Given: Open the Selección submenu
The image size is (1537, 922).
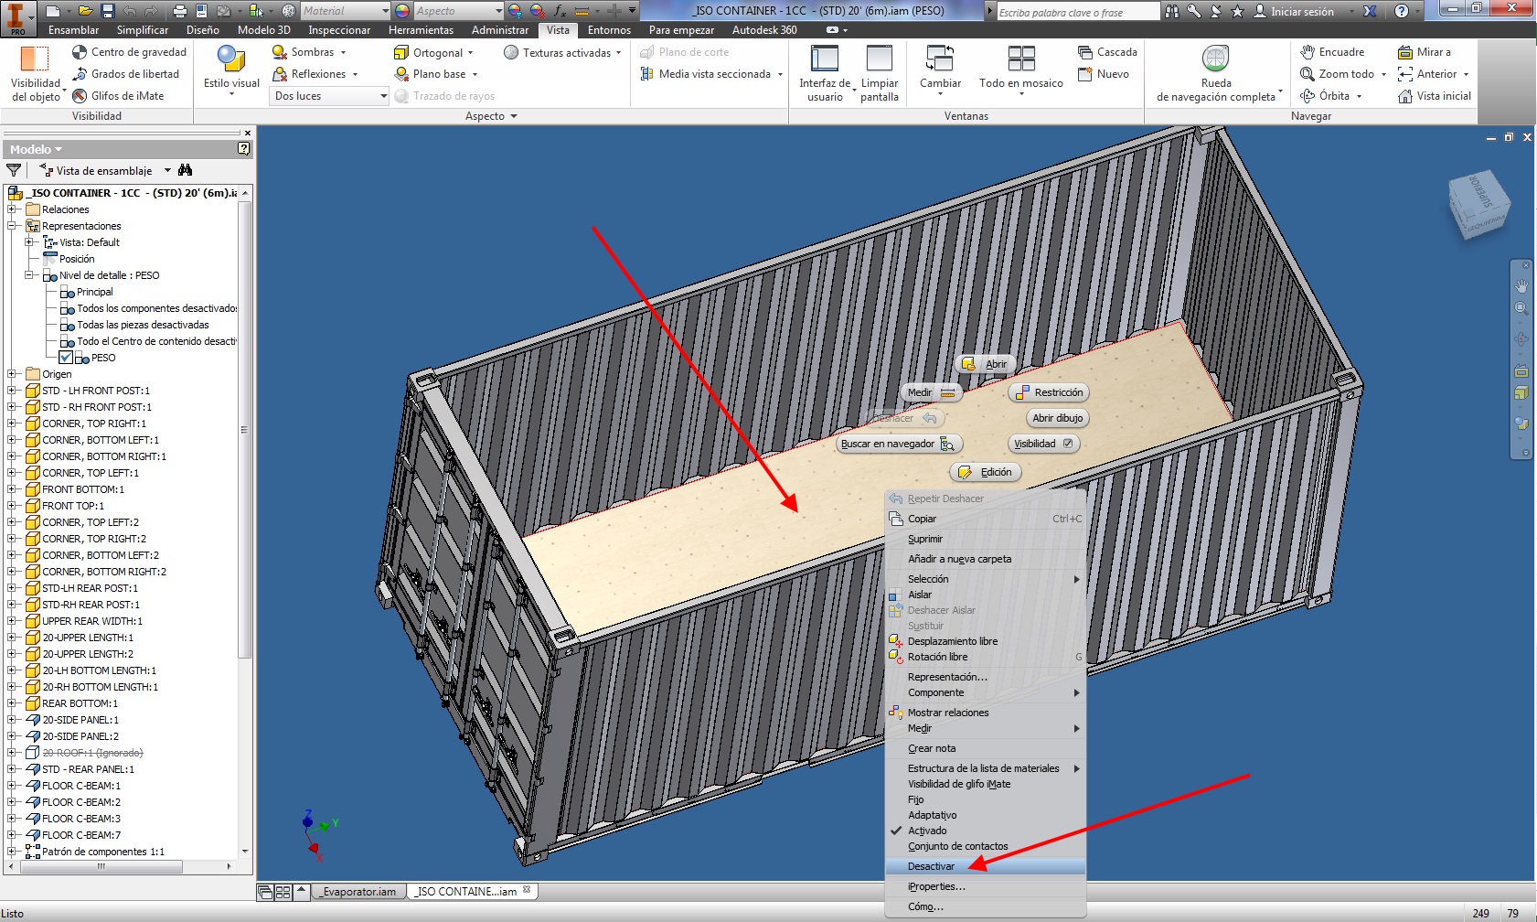Looking at the screenshot, I should 985,579.
